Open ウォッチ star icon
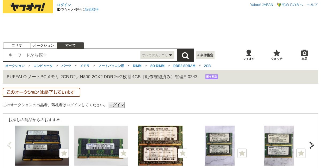 277,55
